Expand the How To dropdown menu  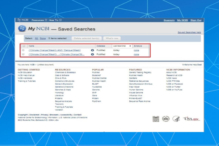[x=55, y=20]
